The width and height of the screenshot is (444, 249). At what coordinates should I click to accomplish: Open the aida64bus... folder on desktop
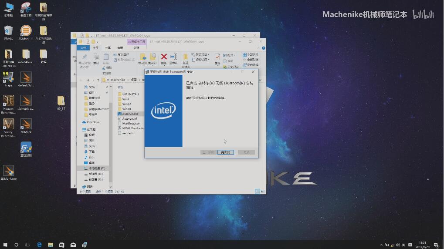pyautogui.click(x=26, y=56)
